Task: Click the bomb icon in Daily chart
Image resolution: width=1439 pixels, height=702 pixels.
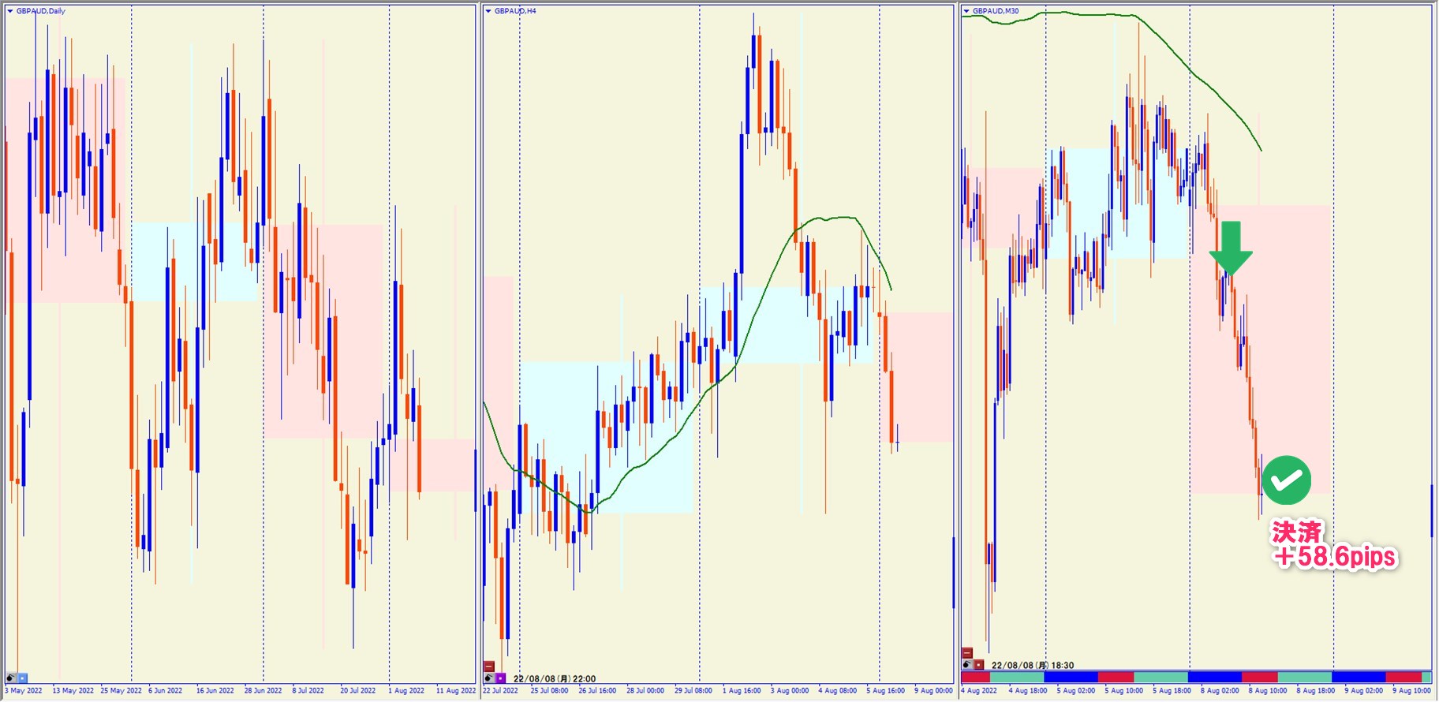Action: point(11,678)
